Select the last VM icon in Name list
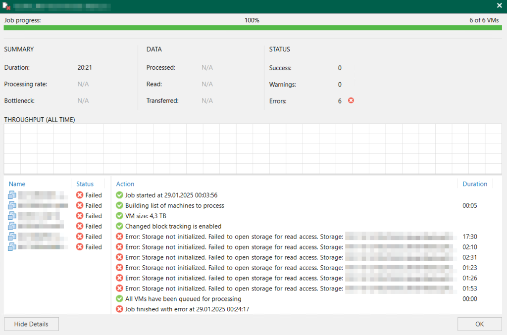The height and width of the screenshot is (335, 507). [x=12, y=247]
